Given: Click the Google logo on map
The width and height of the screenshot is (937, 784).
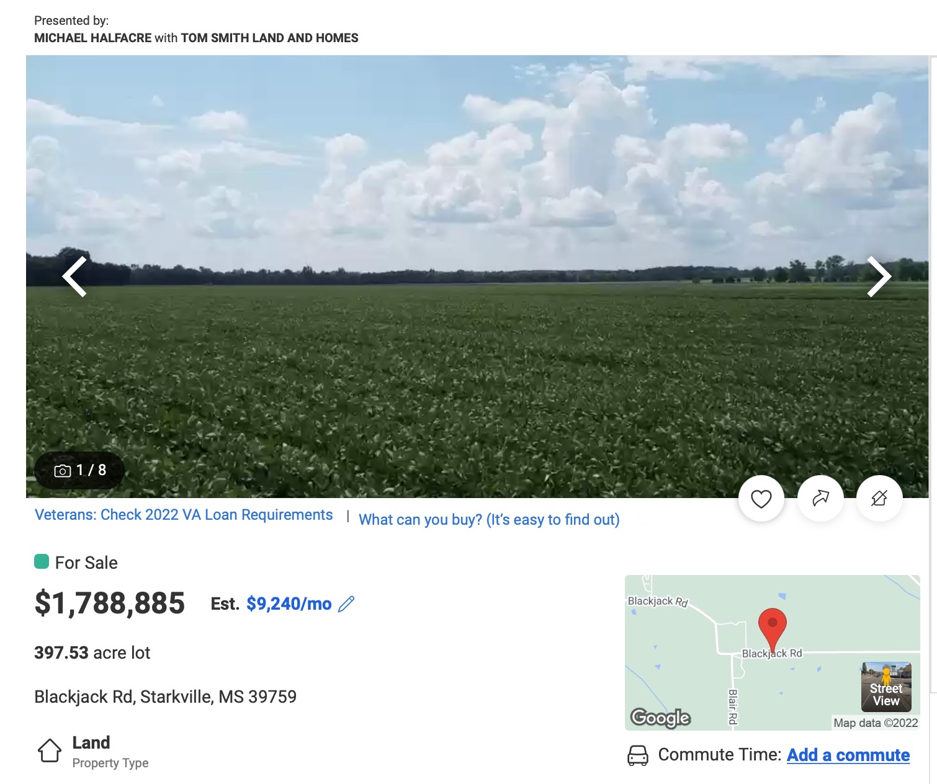Looking at the screenshot, I should pyautogui.click(x=660, y=718).
